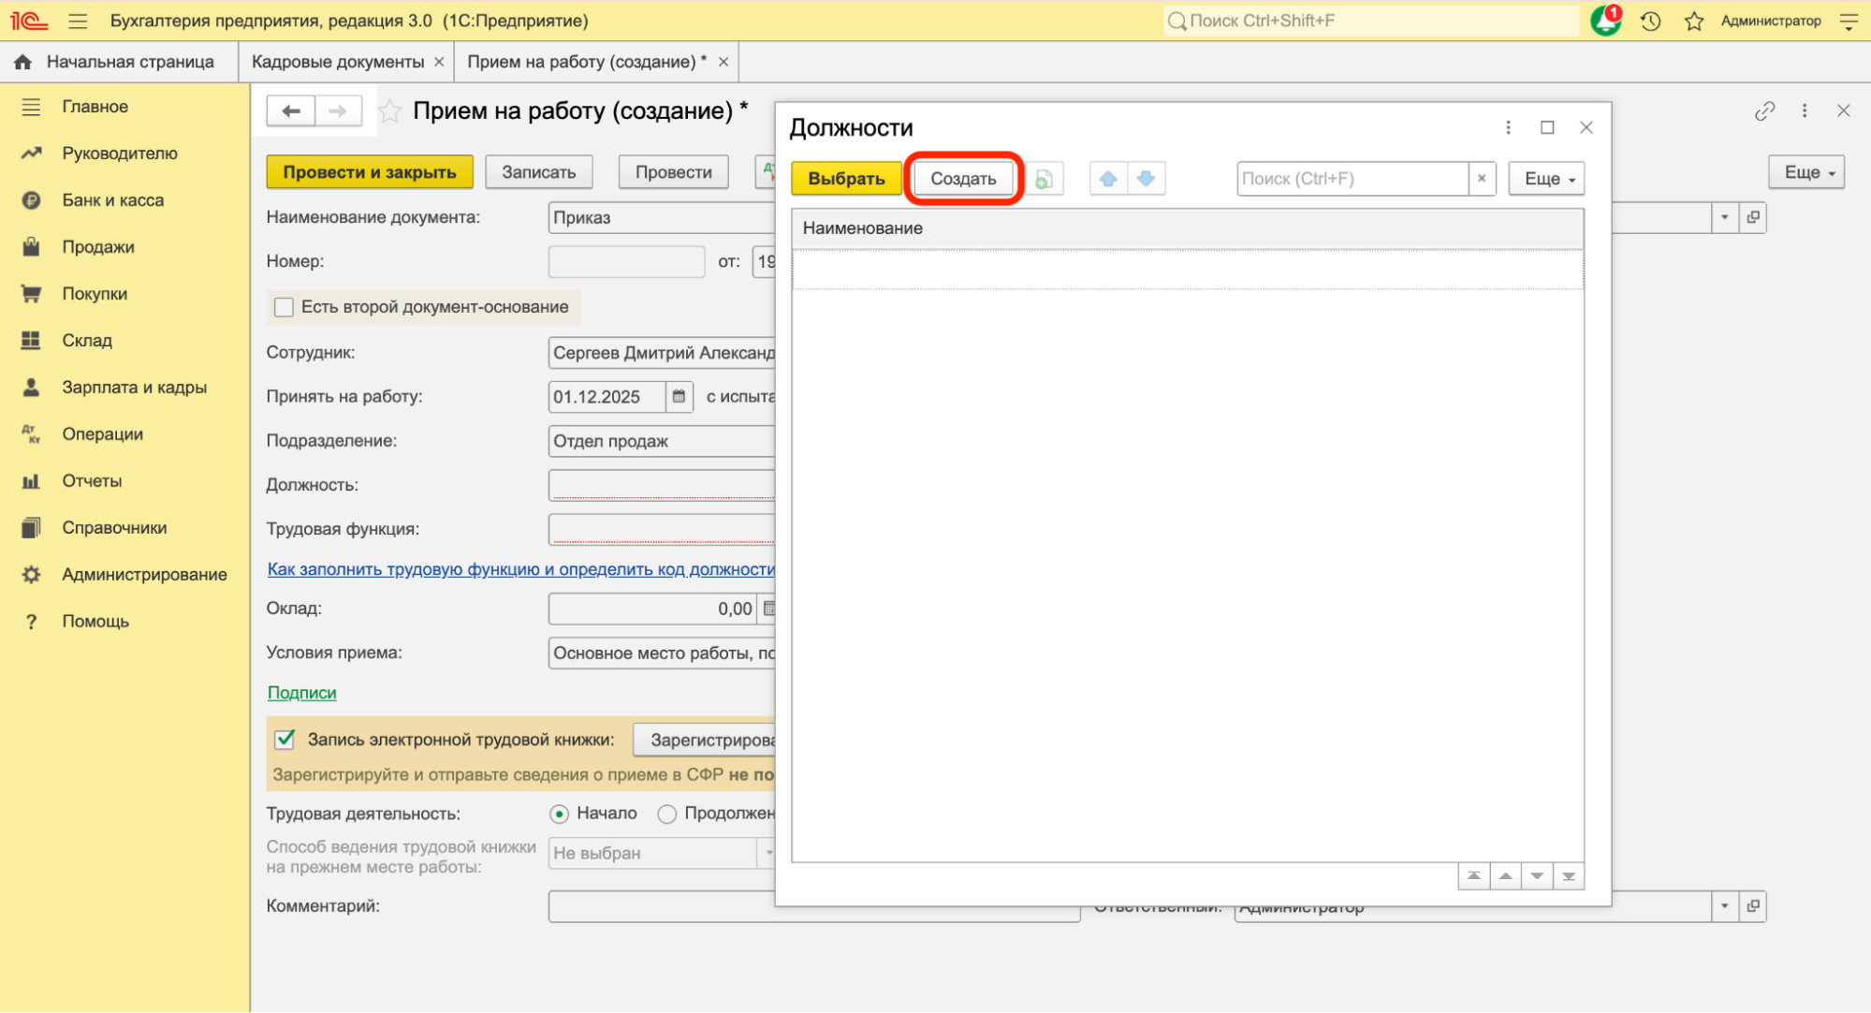Expand Еще menu of the document

1805,172
